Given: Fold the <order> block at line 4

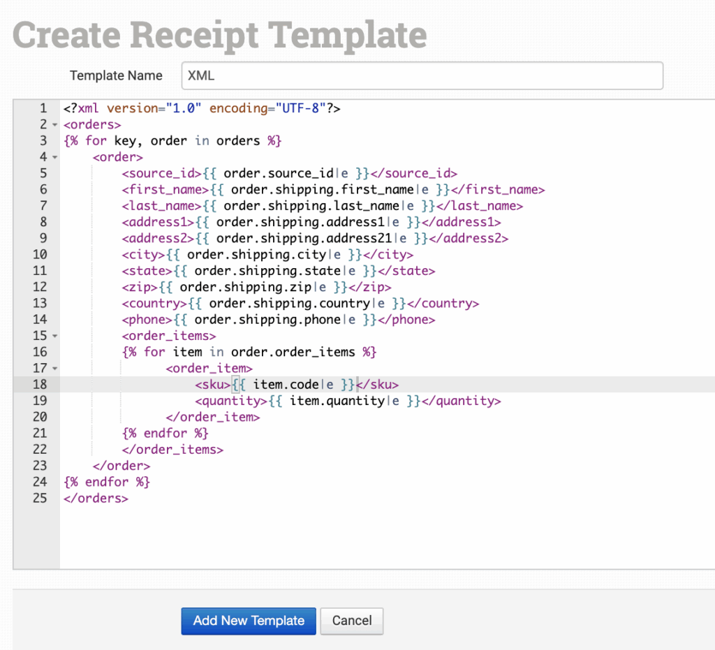Looking at the screenshot, I should (54, 157).
